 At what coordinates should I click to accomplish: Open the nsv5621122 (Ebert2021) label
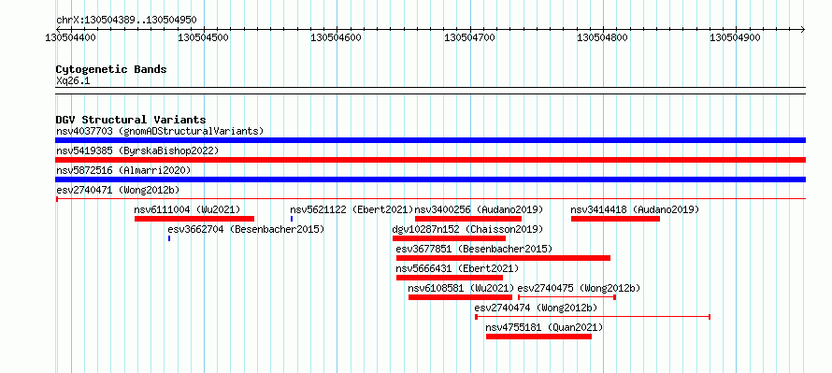coord(351,209)
